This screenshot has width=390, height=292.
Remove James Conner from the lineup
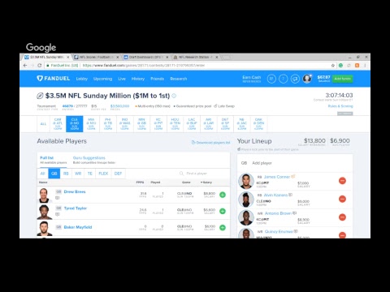click(342, 181)
